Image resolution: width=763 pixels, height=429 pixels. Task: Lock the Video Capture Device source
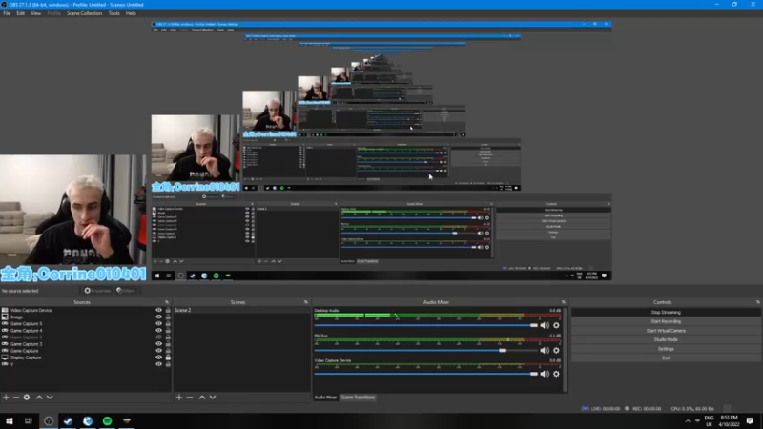pos(168,310)
